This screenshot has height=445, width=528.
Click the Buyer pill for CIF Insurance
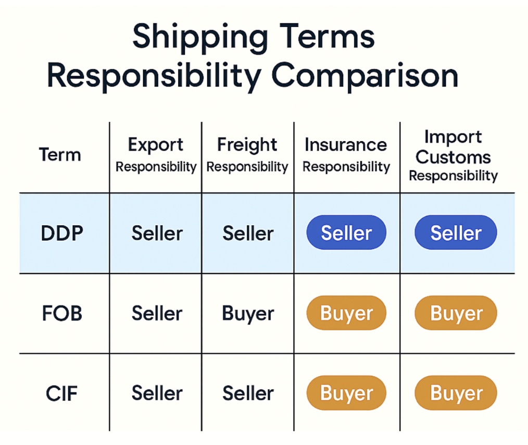click(346, 393)
